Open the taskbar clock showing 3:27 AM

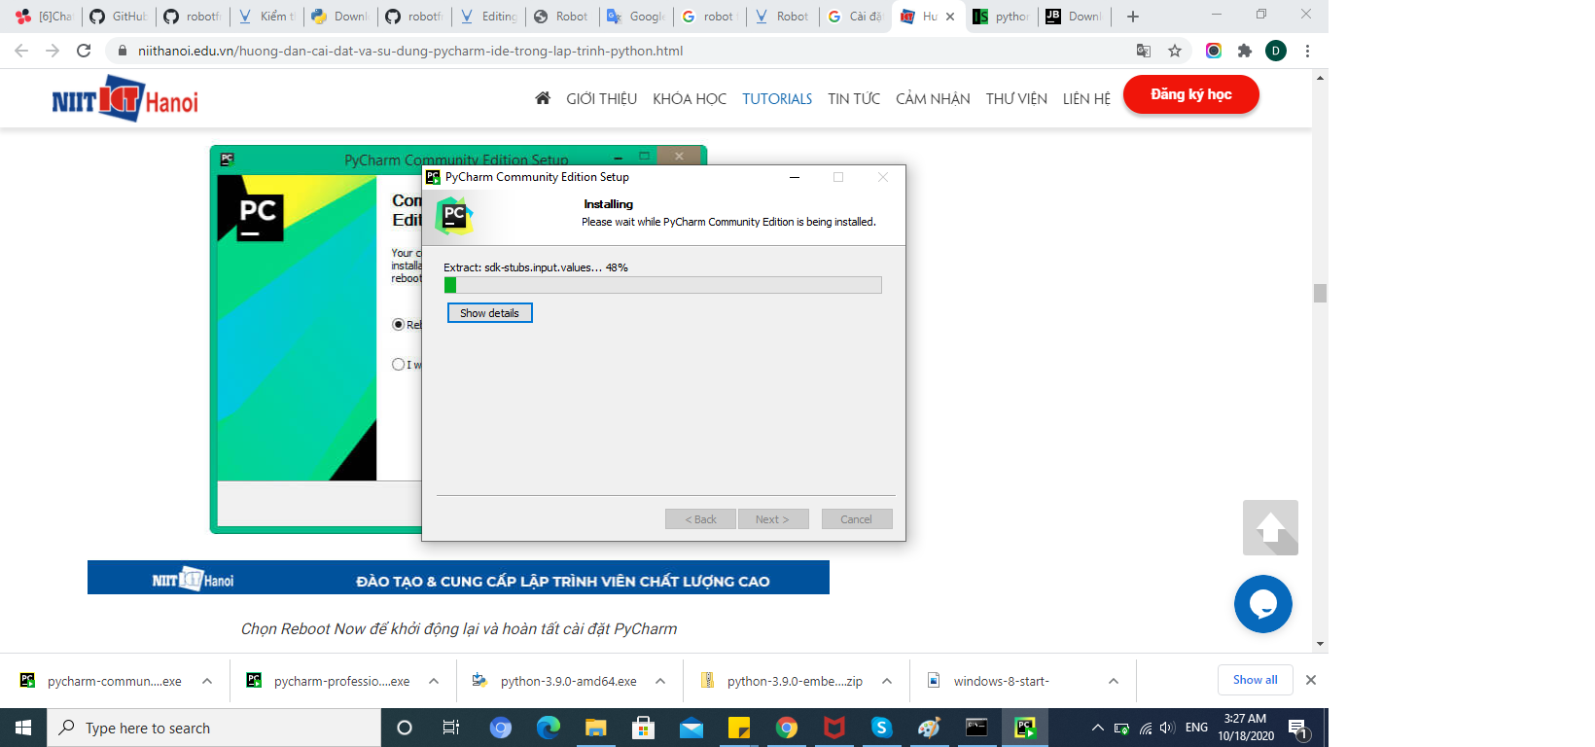pos(1246,728)
